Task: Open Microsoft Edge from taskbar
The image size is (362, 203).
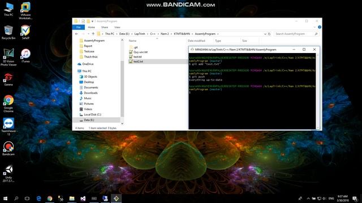Action: coord(38,198)
